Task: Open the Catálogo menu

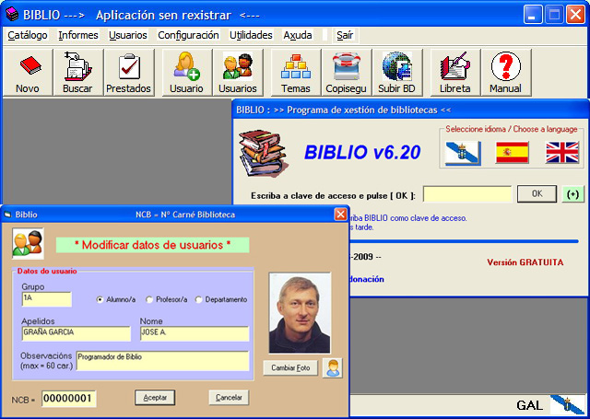Action: pos(28,35)
